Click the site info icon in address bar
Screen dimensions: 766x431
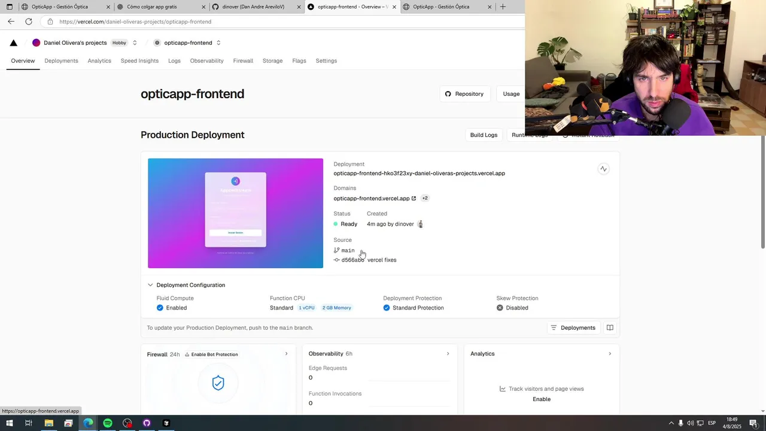tap(50, 22)
